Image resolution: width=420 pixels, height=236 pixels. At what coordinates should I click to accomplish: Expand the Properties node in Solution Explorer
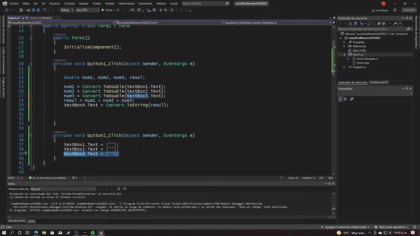(344, 42)
